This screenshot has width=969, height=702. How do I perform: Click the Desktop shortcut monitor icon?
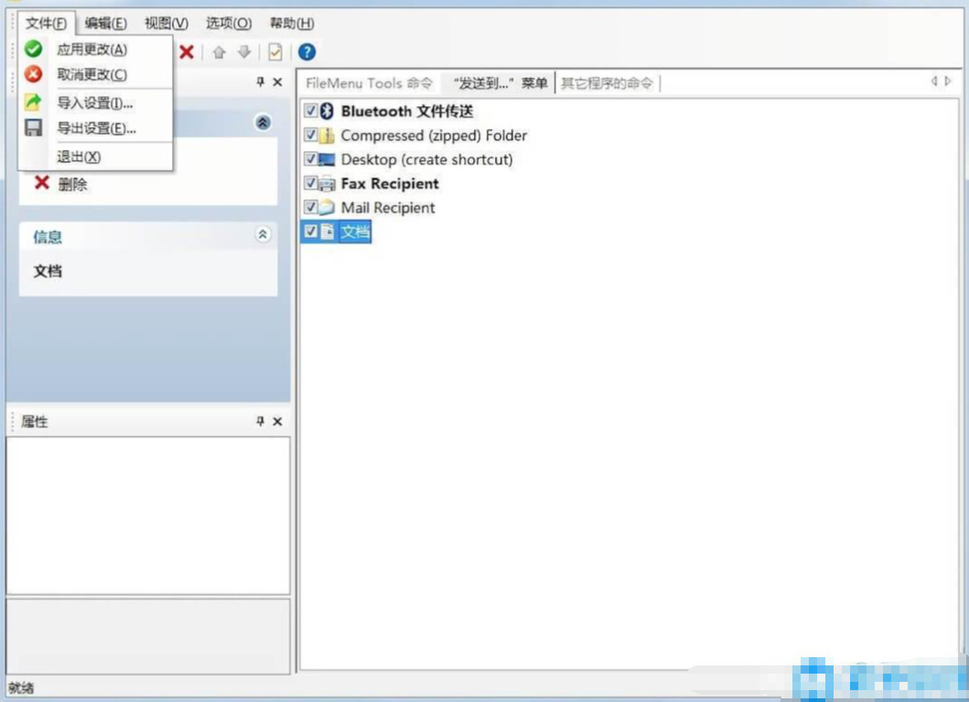coord(327,159)
